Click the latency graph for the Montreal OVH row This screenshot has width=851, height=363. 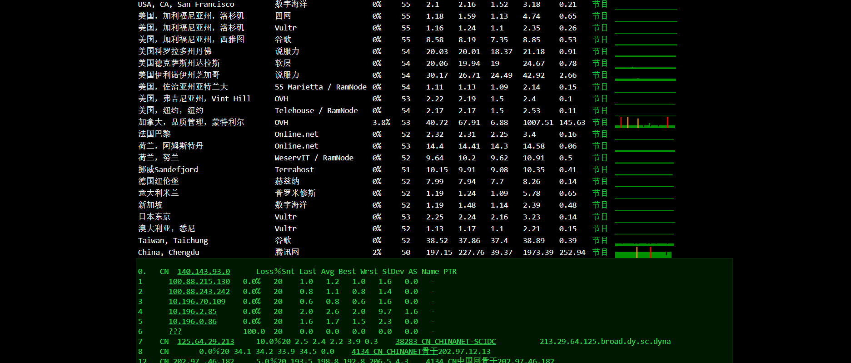[645, 122]
